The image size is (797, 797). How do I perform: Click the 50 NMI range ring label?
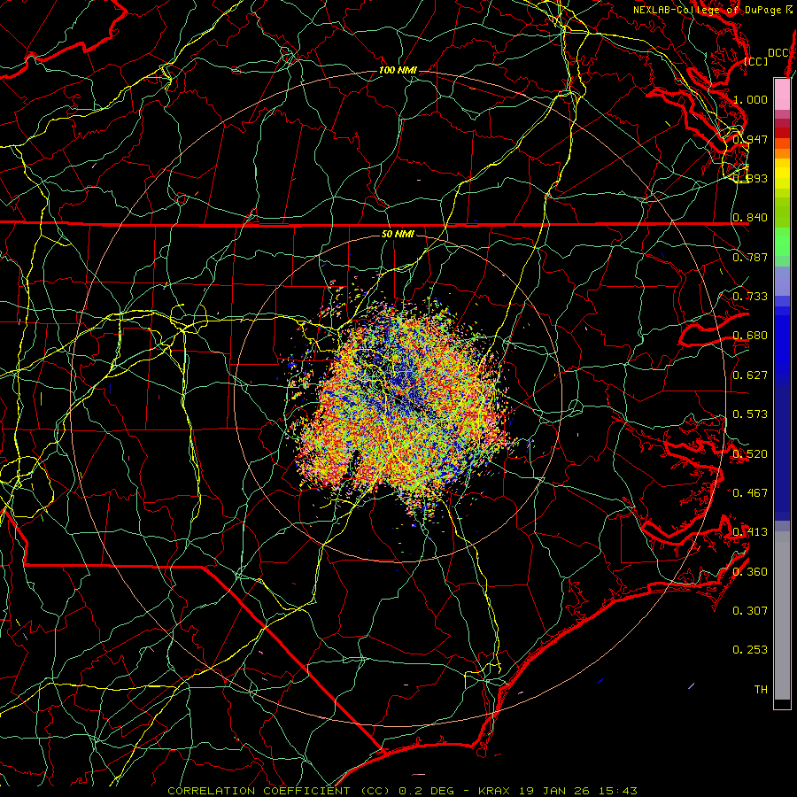point(398,234)
